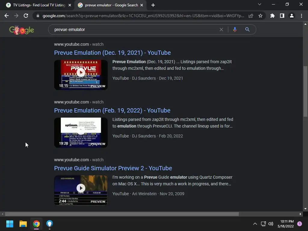Open File Explorer from taskbar
Screen dimensions: 308x231
(x=23, y=224)
